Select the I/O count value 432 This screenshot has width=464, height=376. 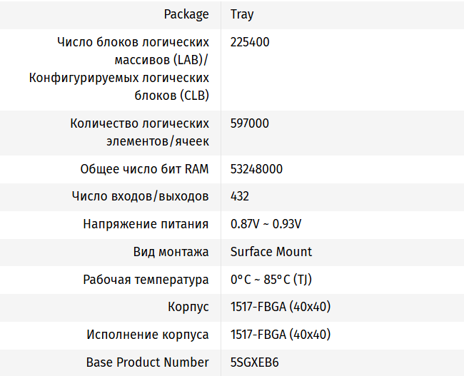click(240, 196)
